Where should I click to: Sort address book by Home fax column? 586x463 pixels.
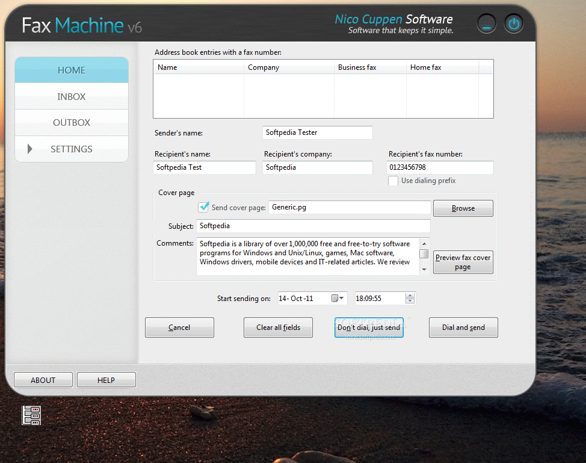[442, 67]
